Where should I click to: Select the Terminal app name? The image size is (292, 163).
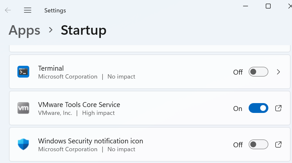pos(51,68)
